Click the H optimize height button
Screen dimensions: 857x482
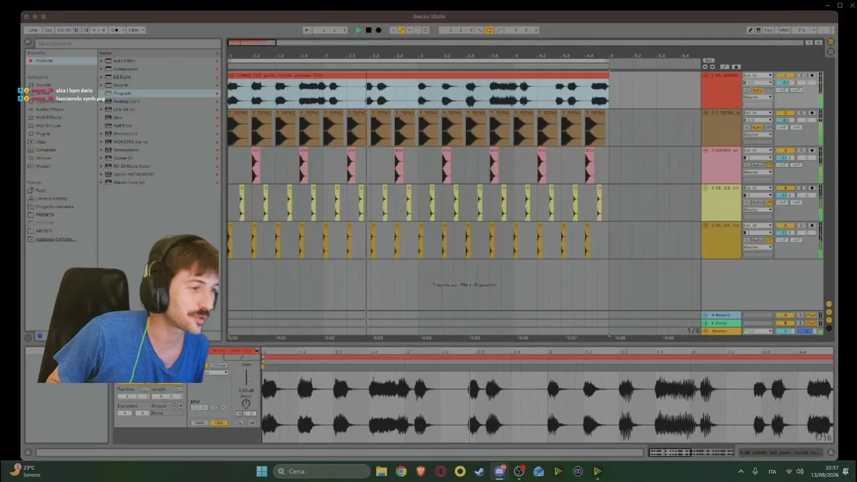point(808,42)
